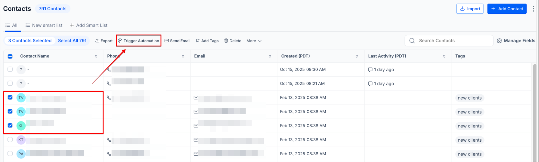Screen dimensions: 539x162
Task: Click the Delete trash icon
Action: (226, 41)
